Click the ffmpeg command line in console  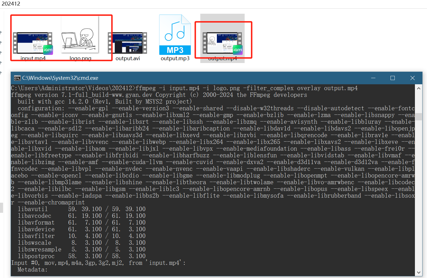coord(184,88)
